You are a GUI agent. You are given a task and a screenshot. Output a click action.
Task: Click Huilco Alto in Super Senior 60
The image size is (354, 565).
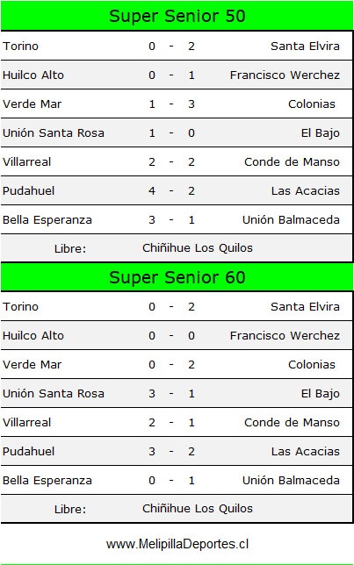click(33, 335)
